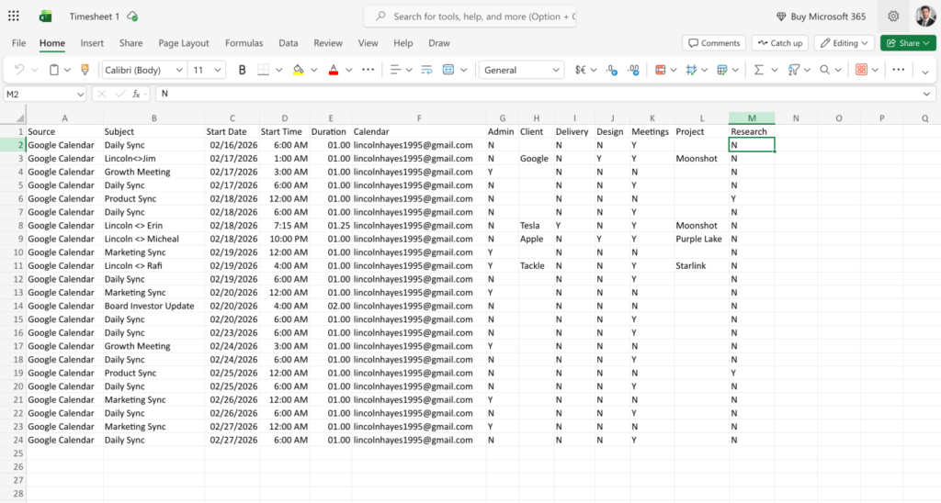Expand the formula bar

click(x=926, y=95)
